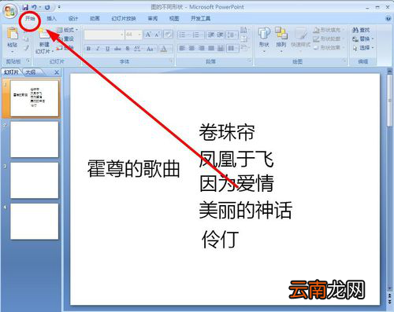
Task: Activate the Format Painter brush
Action: pyautogui.click(x=26, y=48)
